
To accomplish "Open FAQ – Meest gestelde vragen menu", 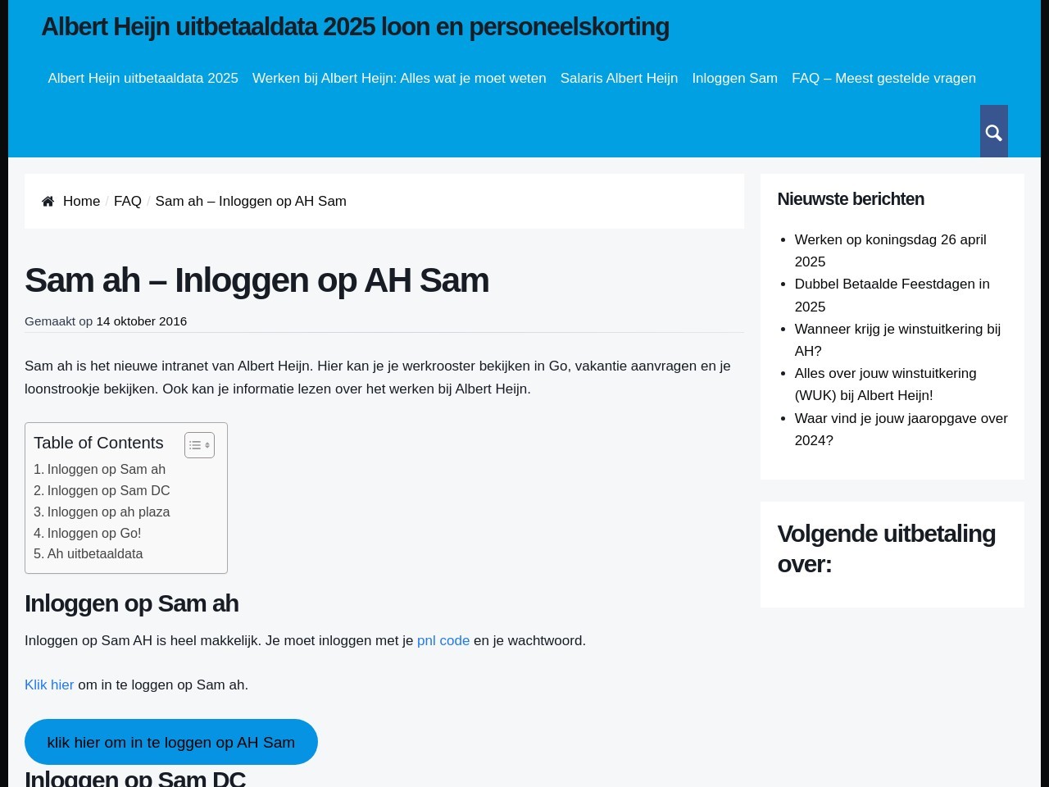I will pyautogui.click(x=883, y=79).
